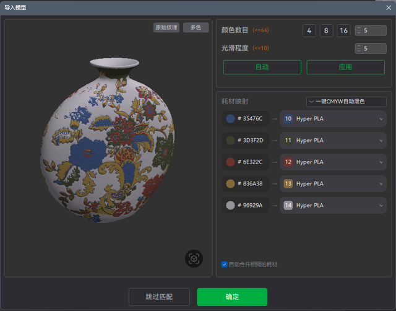The height and width of the screenshot is (311, 396).
Task: Click the 自动 button
Action: pyautogui.click(x=262, y=68)
